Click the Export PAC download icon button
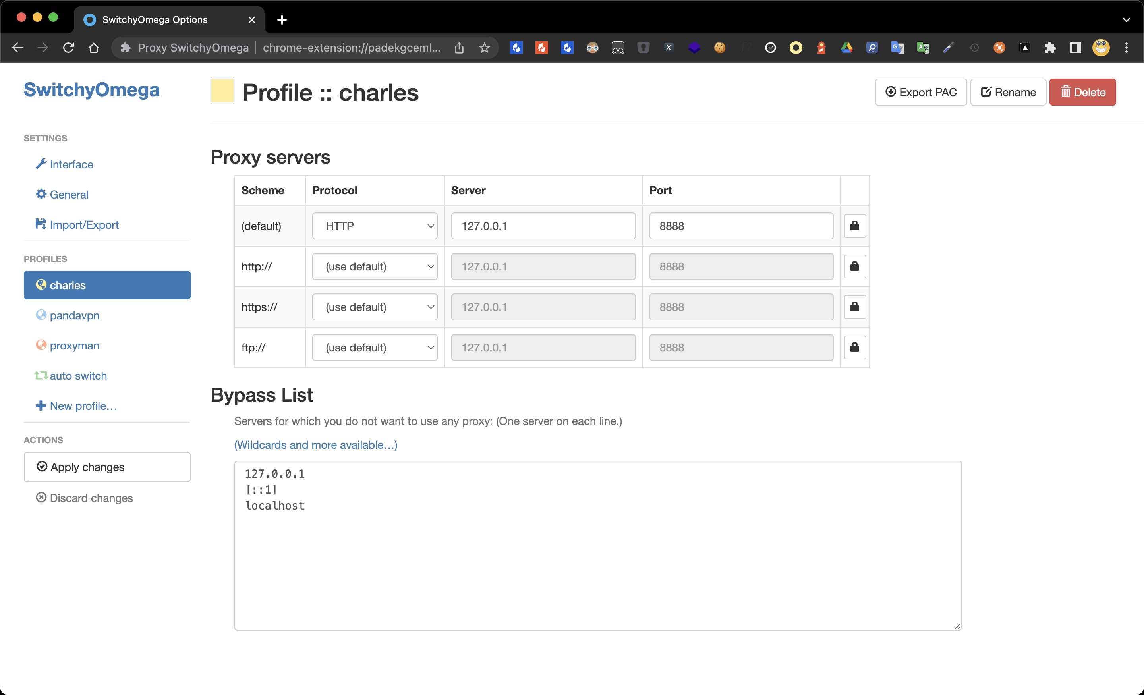This screenshot has width=1144, height=695. click(921, 92)
